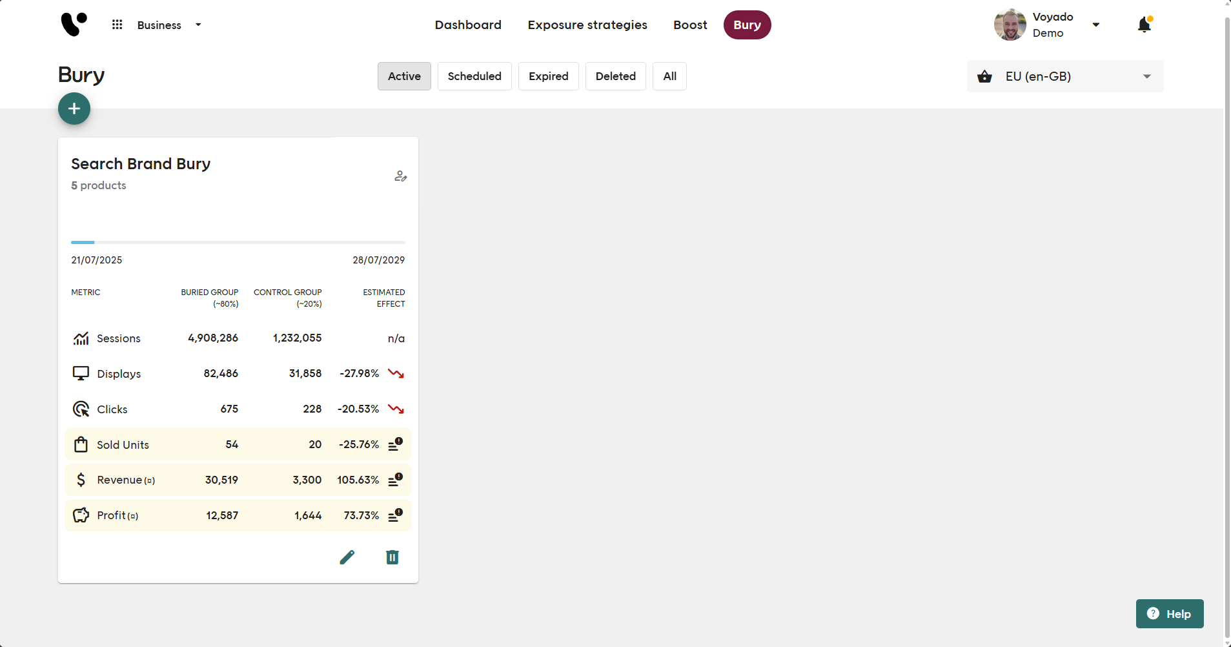Click the campaign date progress bar
Image resolution: width=1231 pixels, height=647 pixels.
(238, 242)
